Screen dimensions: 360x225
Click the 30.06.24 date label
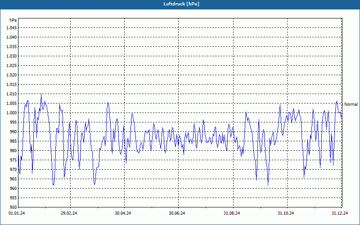[177, 213]
